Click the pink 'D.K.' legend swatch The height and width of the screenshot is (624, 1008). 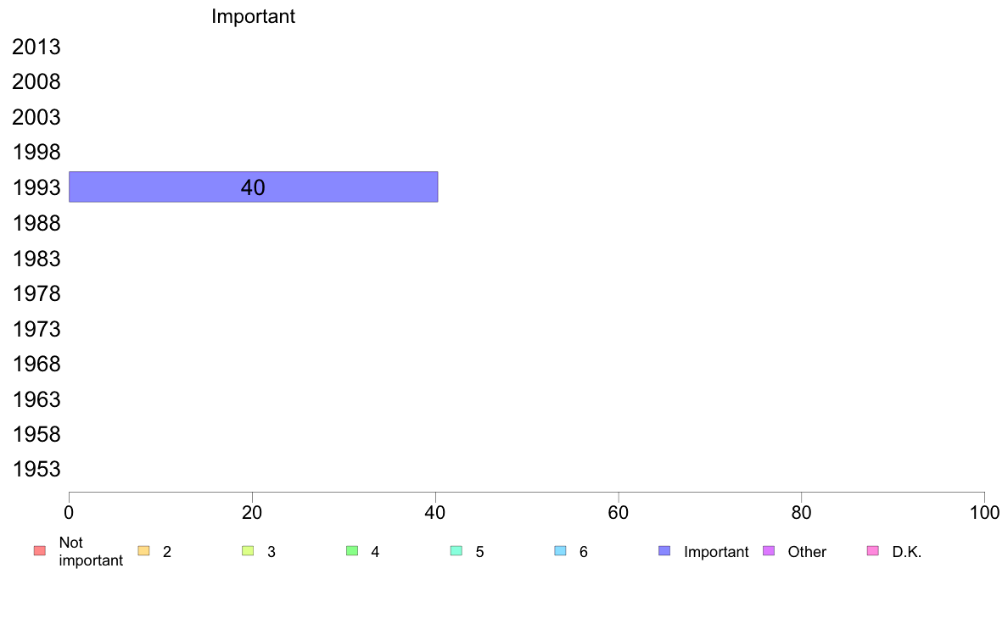pos(873,551)
